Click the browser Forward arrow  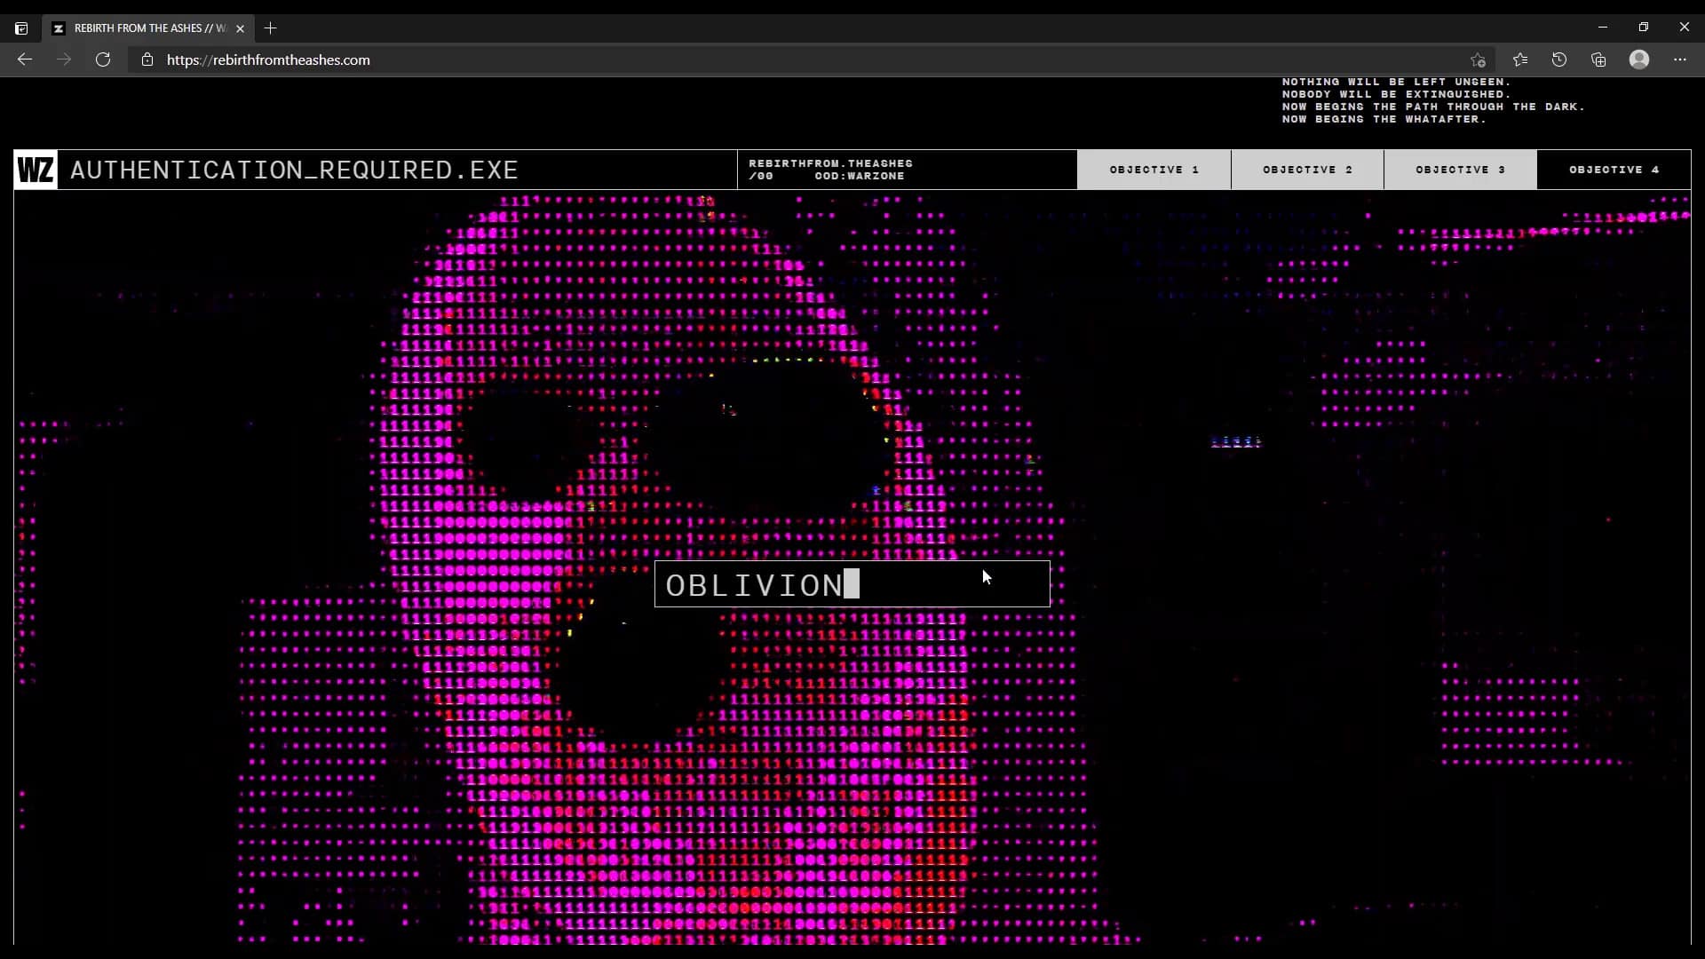tap(64, 59)
